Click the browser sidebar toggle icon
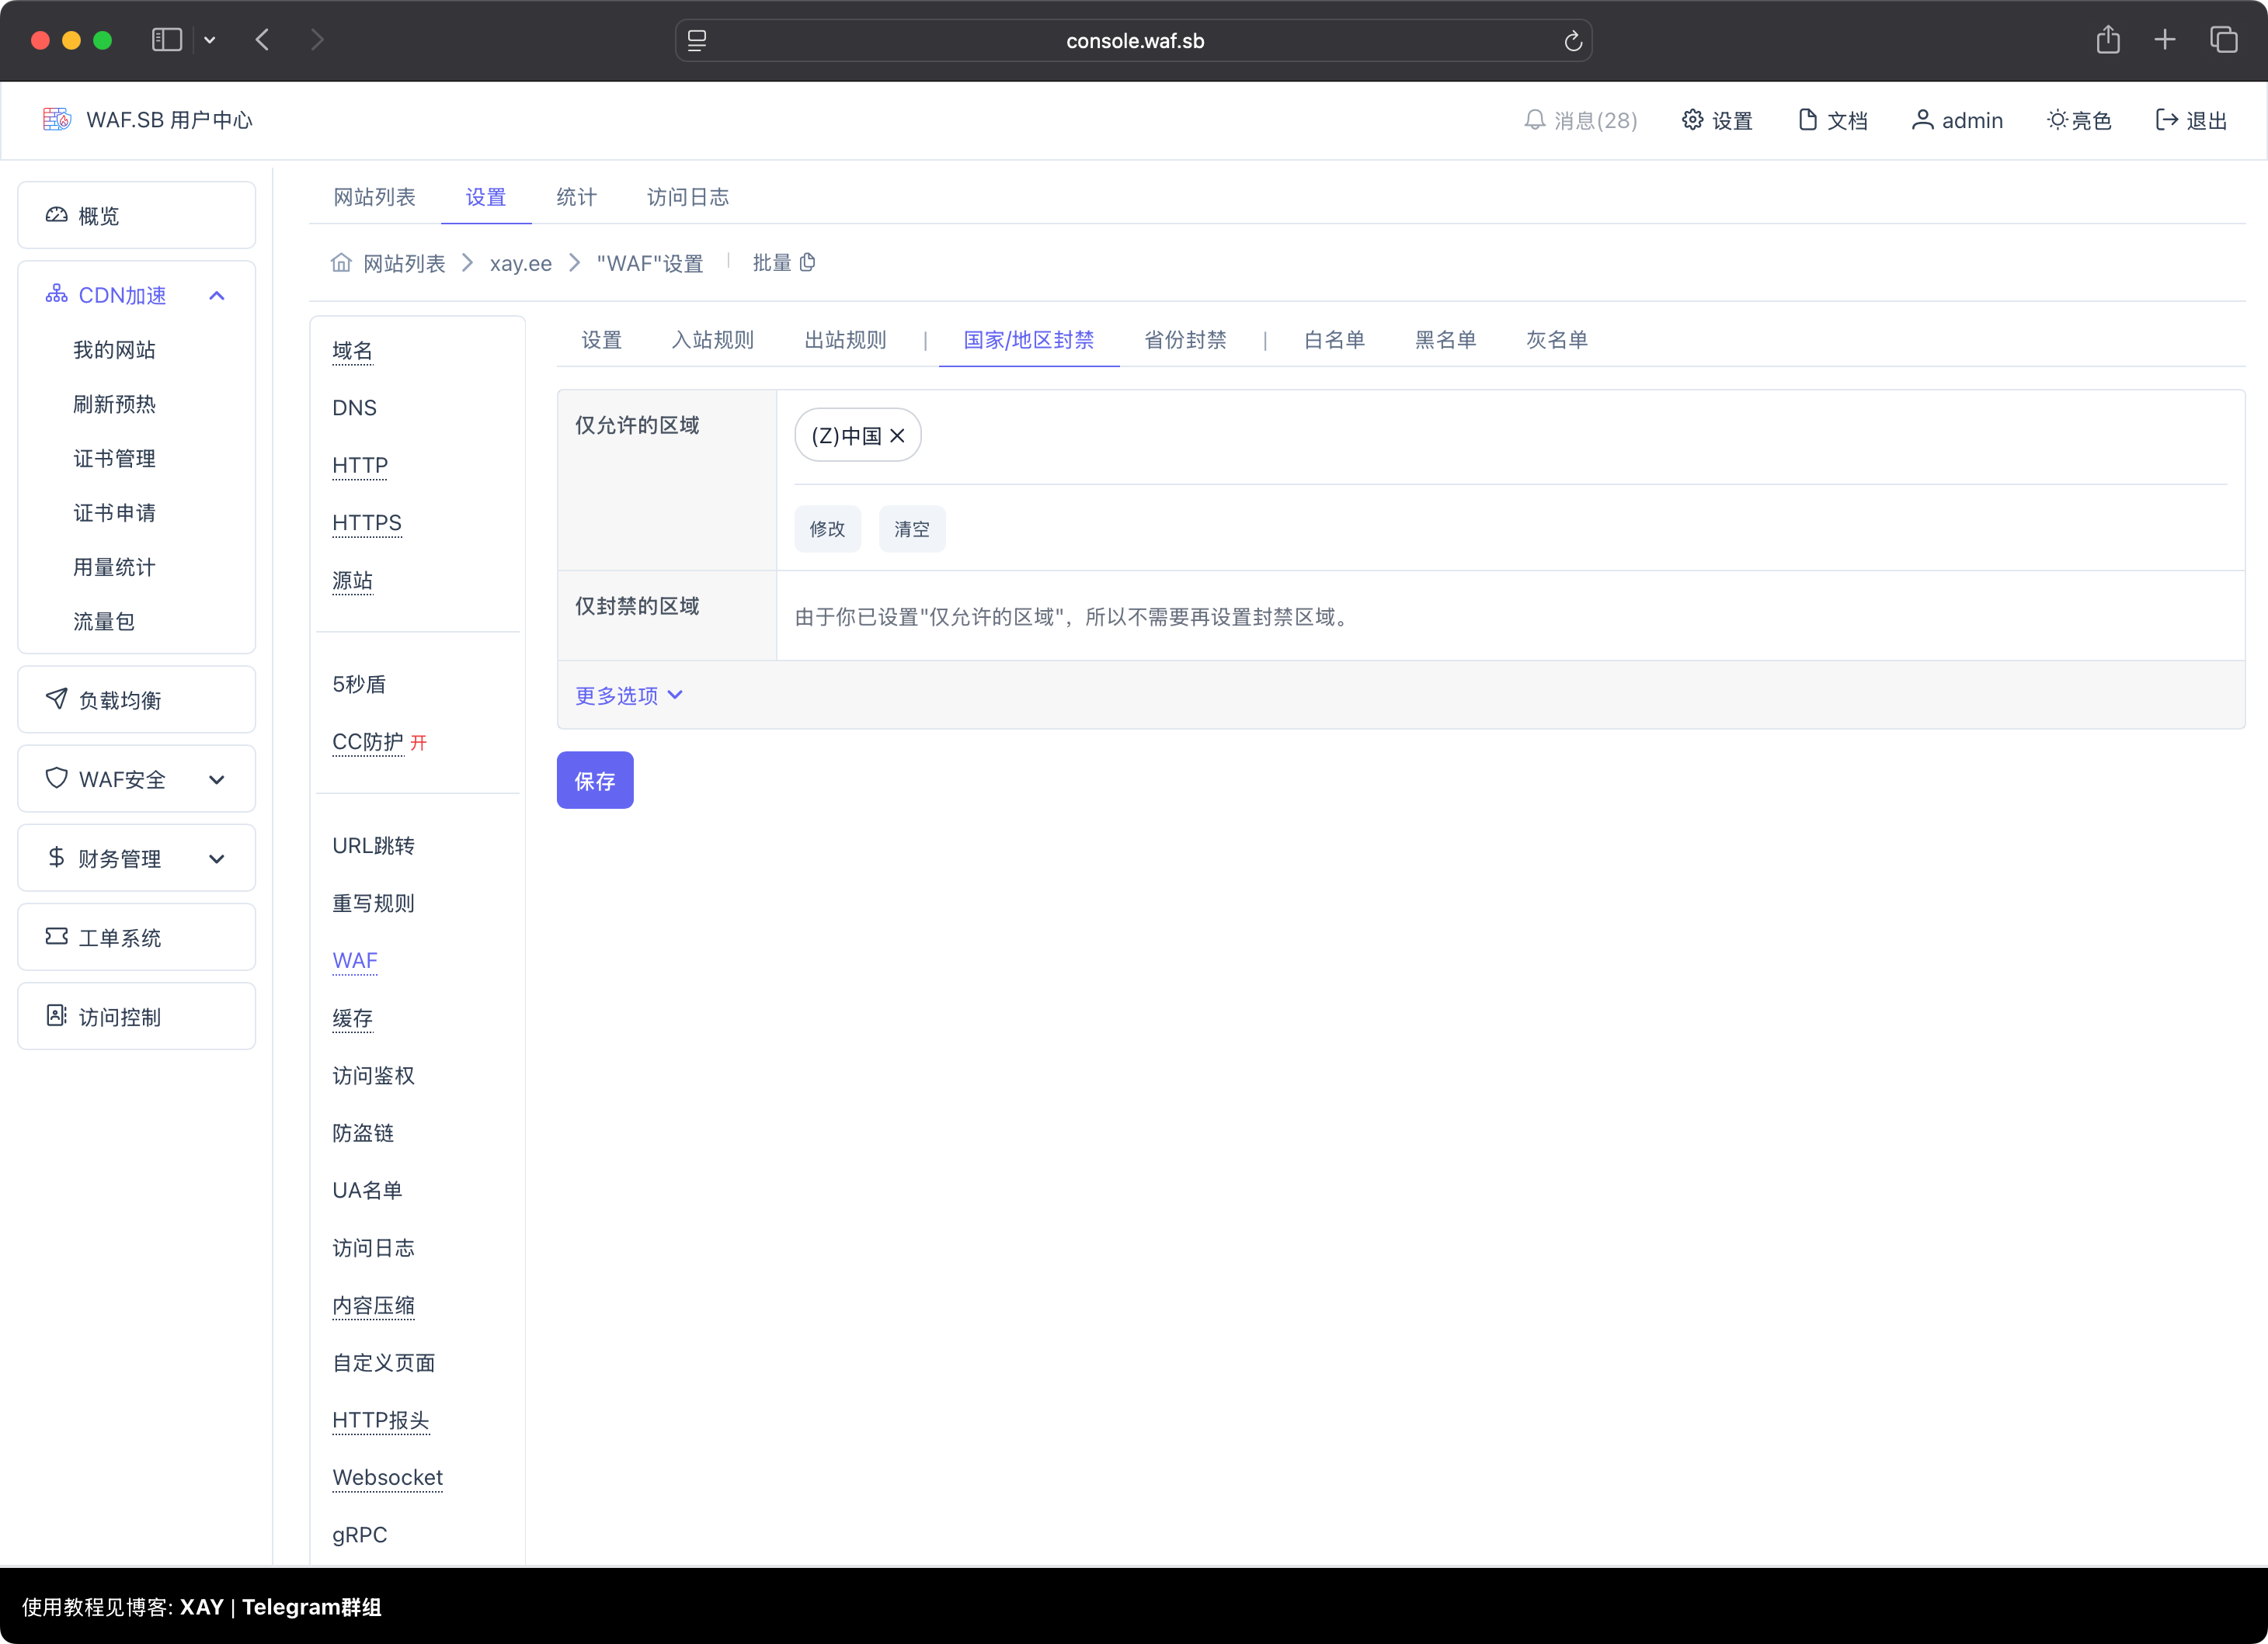Viewport: 2268px width, 1644px height. click(x=167, y=40)
